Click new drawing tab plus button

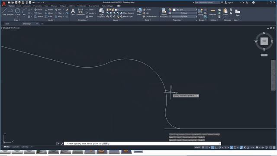coord(42,24)
